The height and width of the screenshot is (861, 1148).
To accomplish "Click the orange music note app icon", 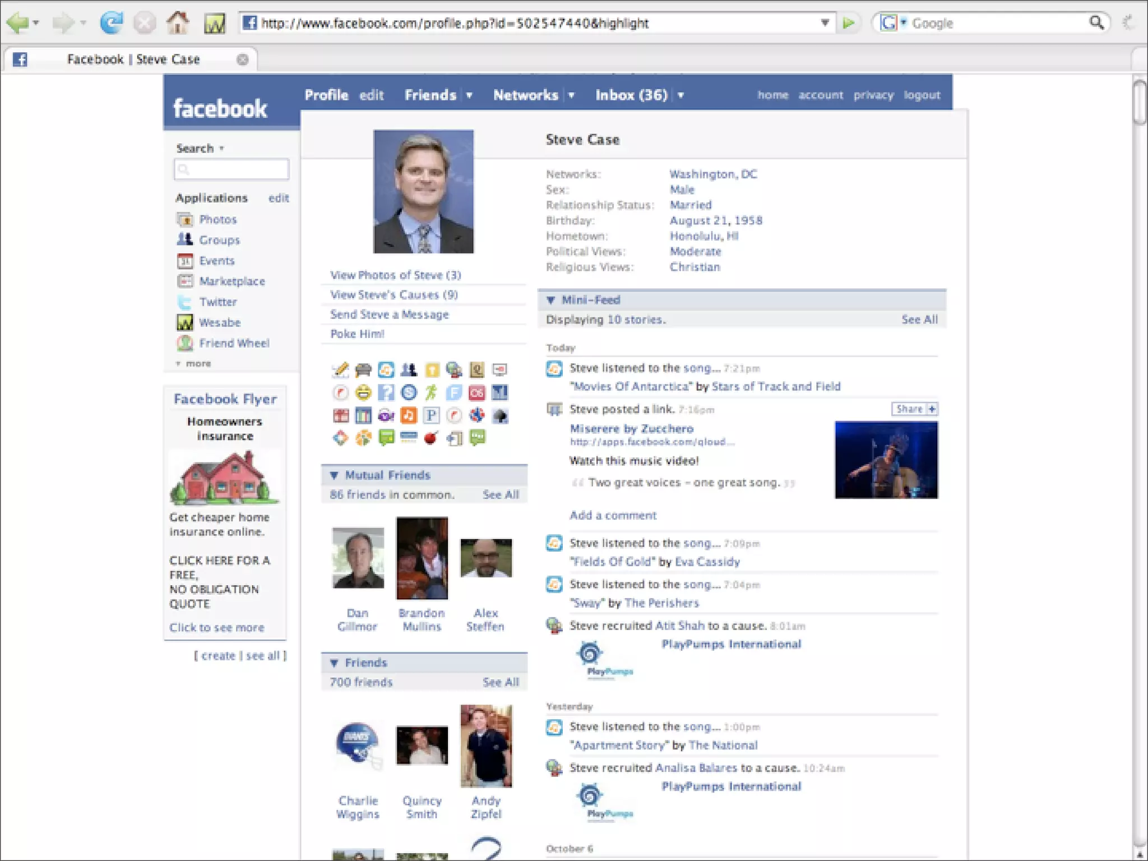I will click(x=409, y=415).
